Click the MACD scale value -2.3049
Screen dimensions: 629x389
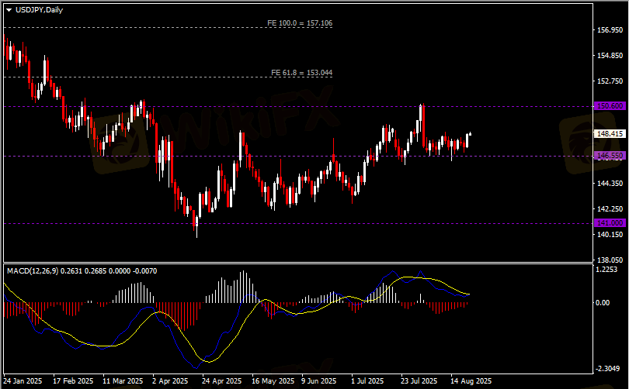click(x=608, y=369)
